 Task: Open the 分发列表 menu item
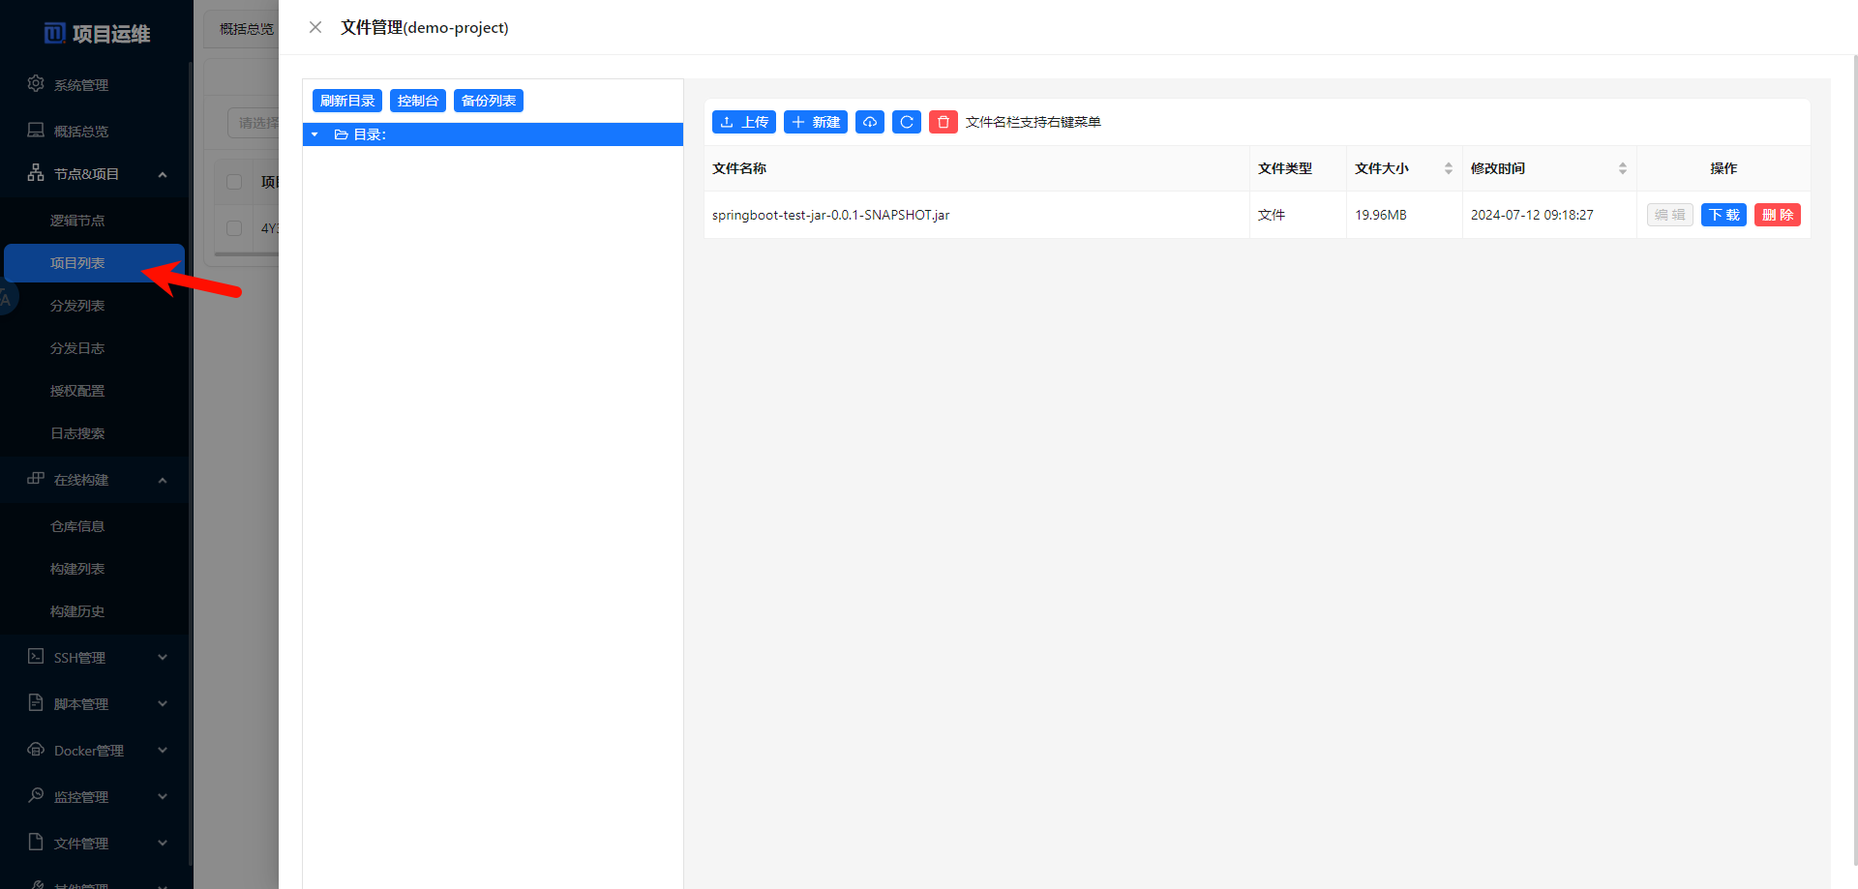[x=77, y=306]
